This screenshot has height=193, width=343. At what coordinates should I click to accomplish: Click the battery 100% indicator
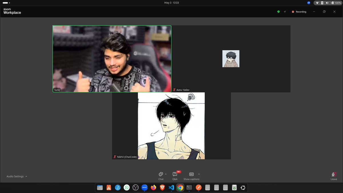click(x=336, y=3)
